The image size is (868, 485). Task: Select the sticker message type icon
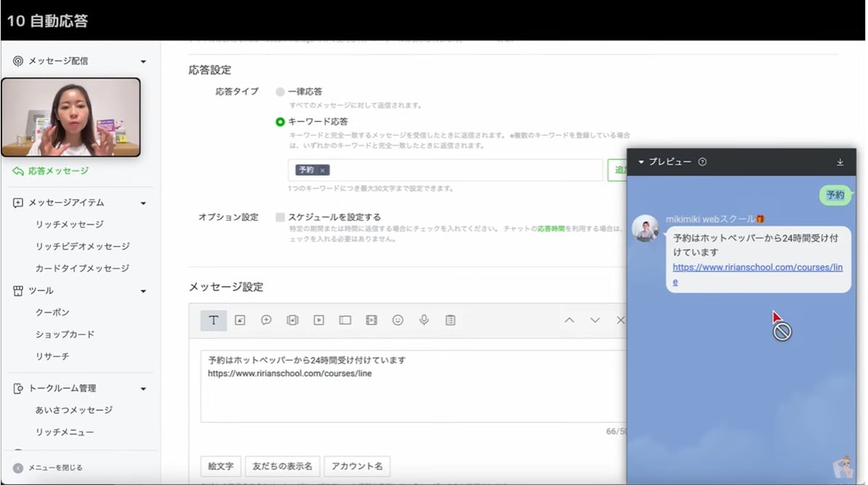pos(266,320)
